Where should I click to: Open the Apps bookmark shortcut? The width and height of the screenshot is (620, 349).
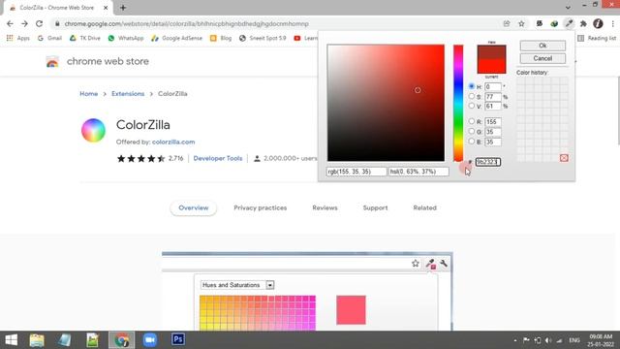[17, 38]
